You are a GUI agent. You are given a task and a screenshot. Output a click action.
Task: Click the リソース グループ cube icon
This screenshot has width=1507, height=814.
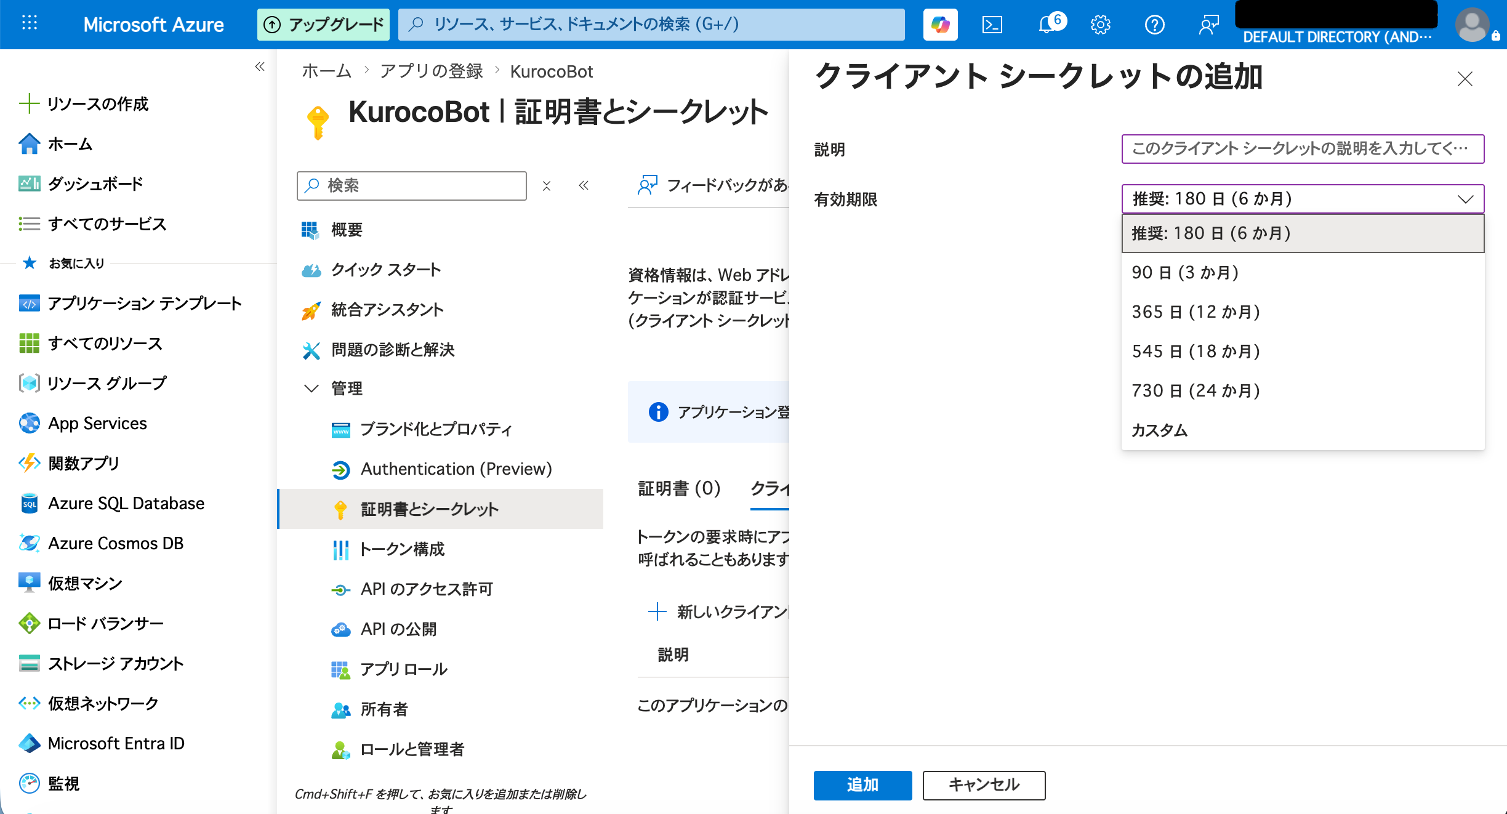(29, 383)
